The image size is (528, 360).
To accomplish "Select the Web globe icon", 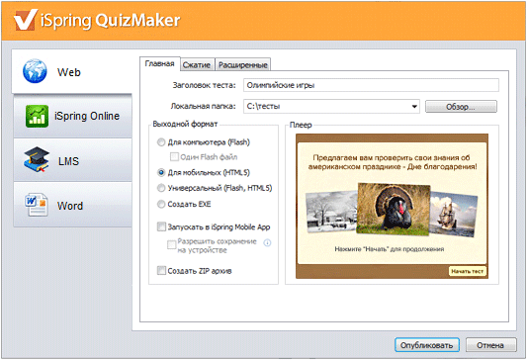I will (35, 71).
